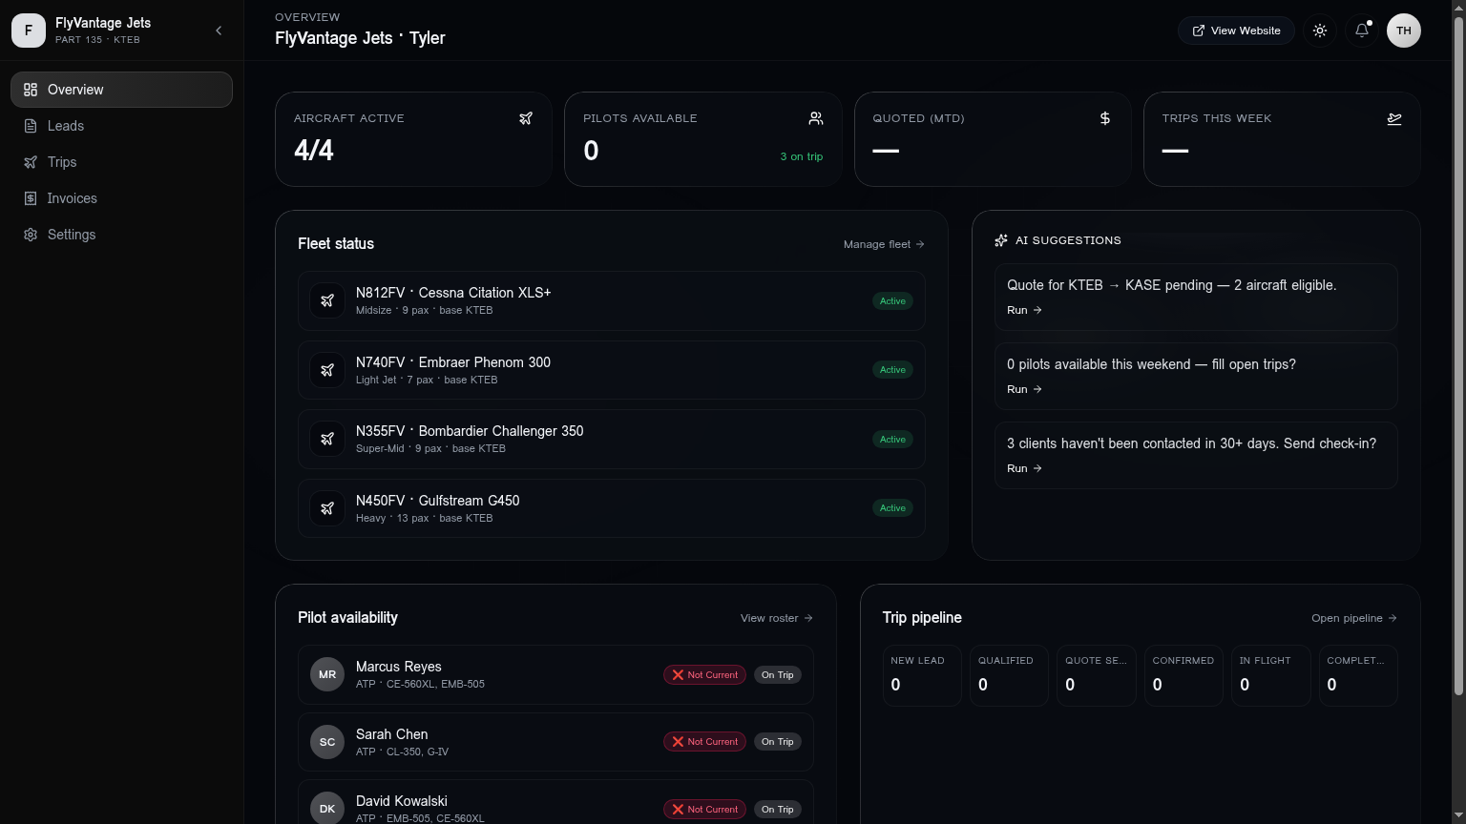
Task: Open the Overview menu item
Action: coord(121,90)
